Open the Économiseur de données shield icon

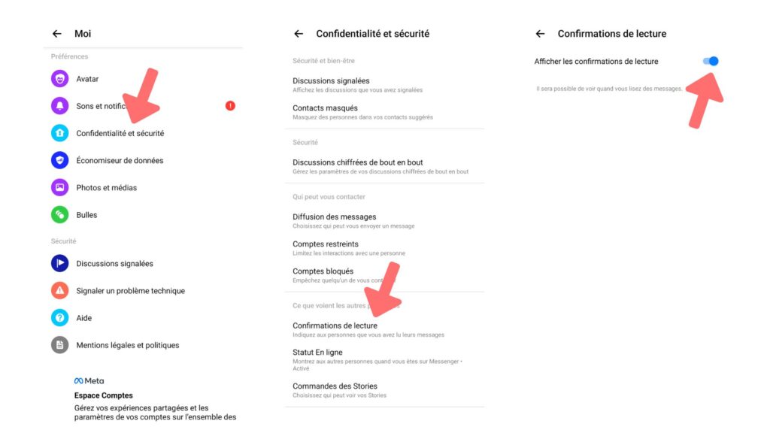(60, 160)
